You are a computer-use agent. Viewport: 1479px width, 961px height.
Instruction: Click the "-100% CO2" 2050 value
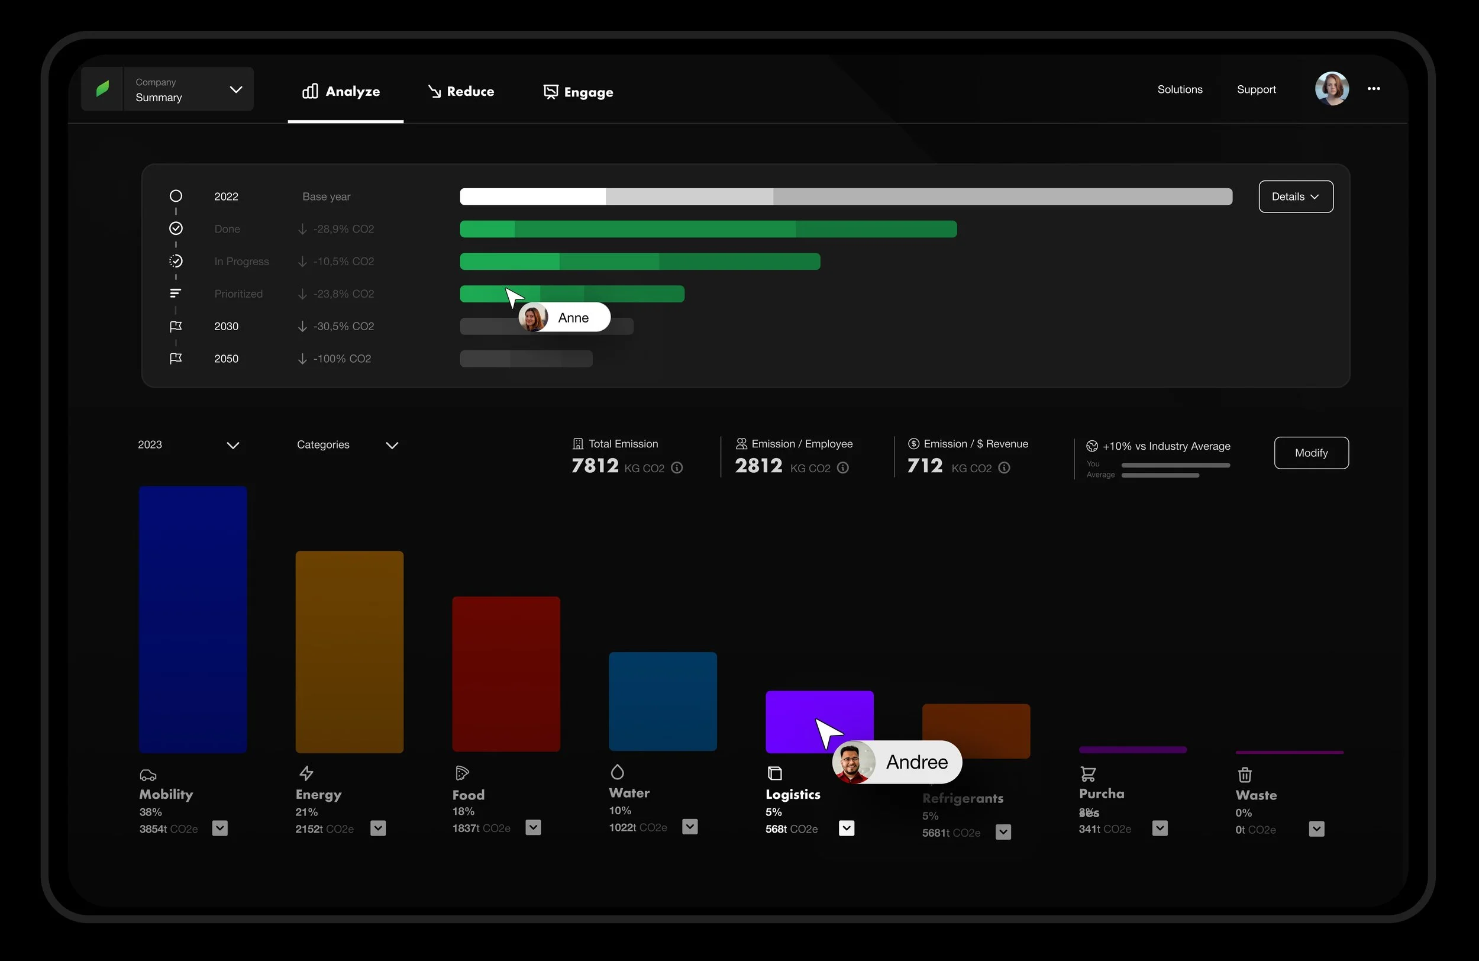(342, 359)
